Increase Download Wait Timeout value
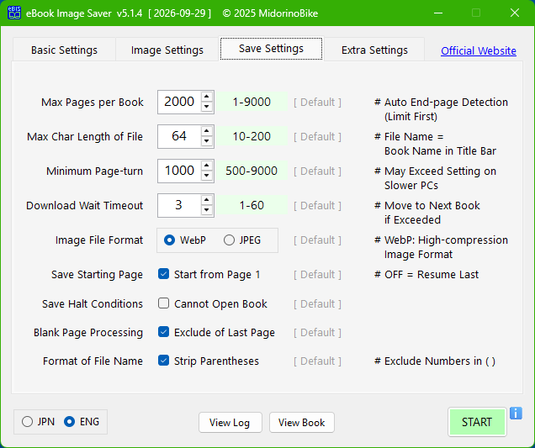Screen dimensions: 535x448 pyautogui.click(x=206, y=200)
